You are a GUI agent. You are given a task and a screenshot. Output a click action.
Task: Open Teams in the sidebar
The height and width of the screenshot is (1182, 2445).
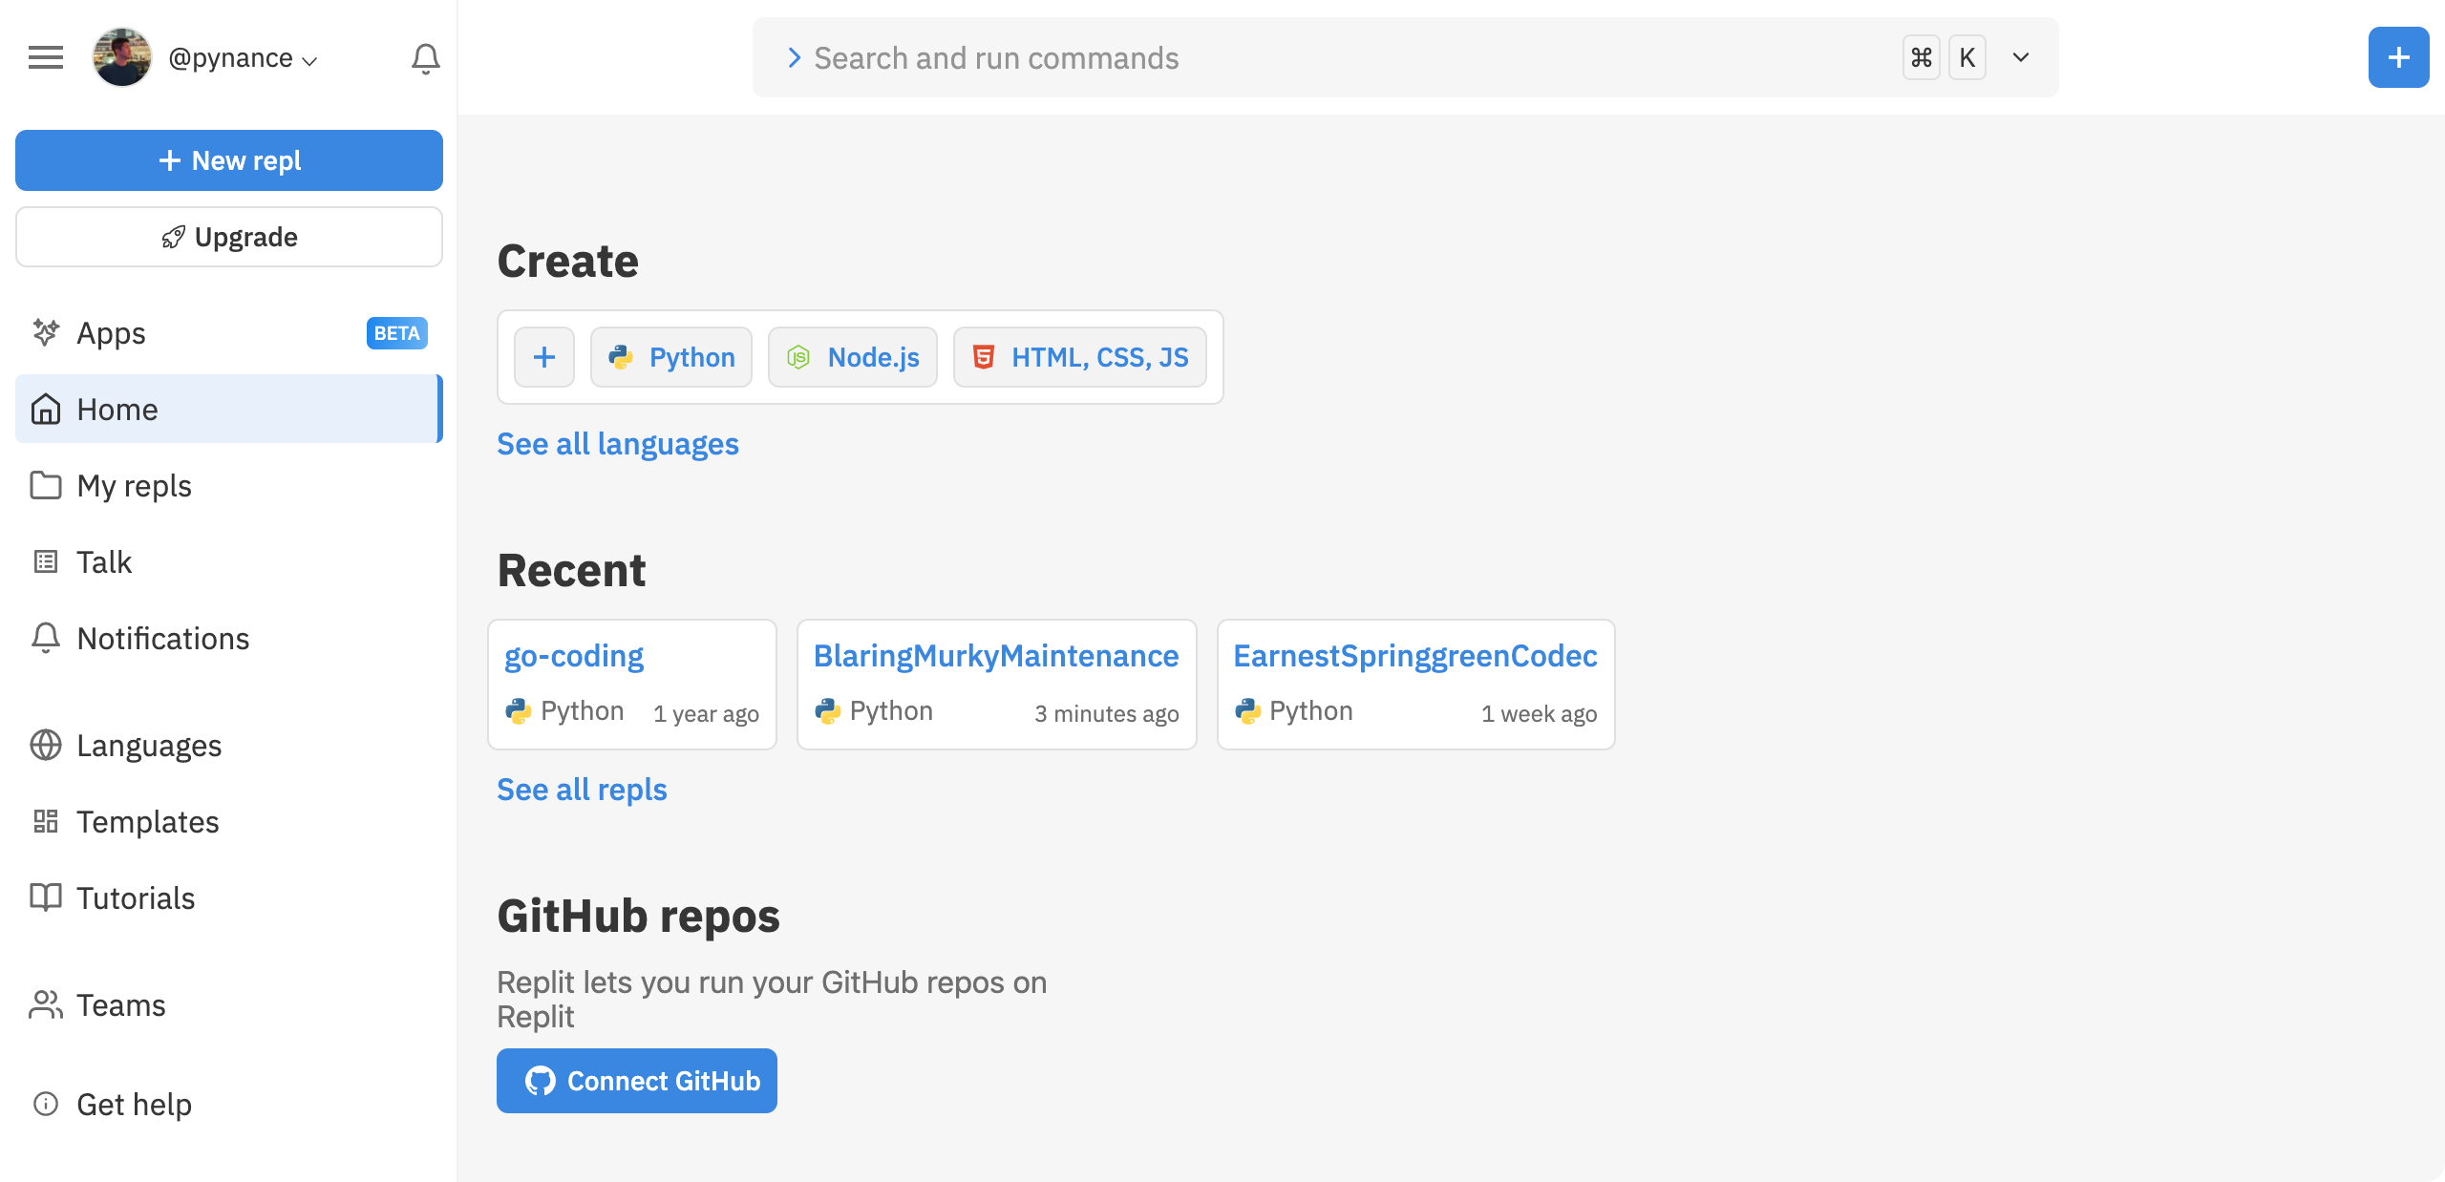[120, 1005]
